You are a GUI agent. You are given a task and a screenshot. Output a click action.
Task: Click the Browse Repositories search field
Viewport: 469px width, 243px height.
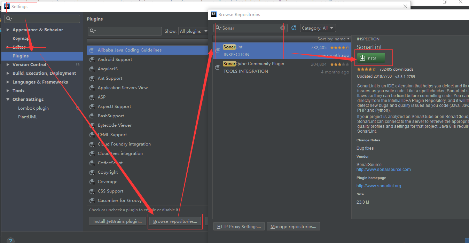[250, 28]
